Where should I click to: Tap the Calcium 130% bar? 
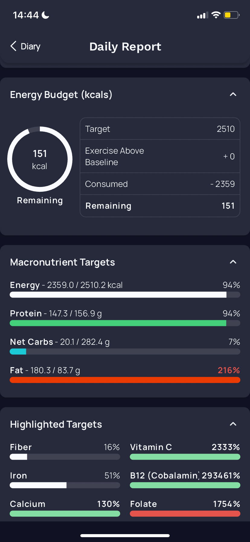65,514
